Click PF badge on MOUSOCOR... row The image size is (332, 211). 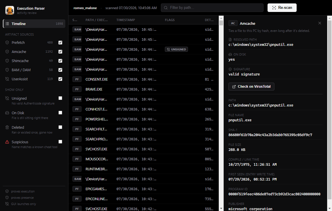pos(77,159)
